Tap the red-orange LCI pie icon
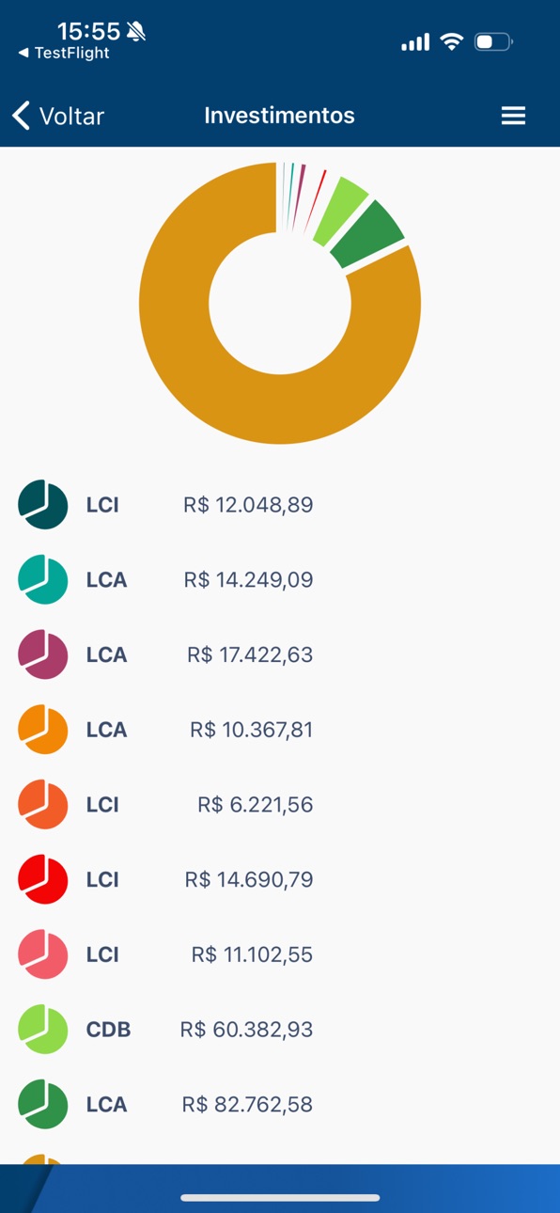The image size is (560, 1213). 43,804
